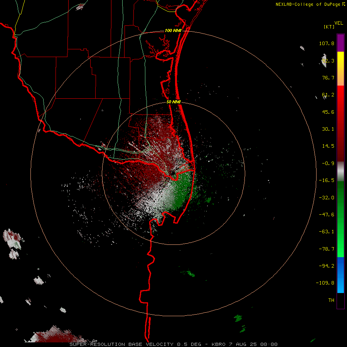The width and height of the screenshot is (347, 347).
Task: Click the 61.2 velocity scale value
Action: pyautogui.click(x=328, y=95)
